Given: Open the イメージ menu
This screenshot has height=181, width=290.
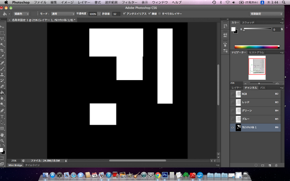Looking at the screenshot, I should pos(67,2).
